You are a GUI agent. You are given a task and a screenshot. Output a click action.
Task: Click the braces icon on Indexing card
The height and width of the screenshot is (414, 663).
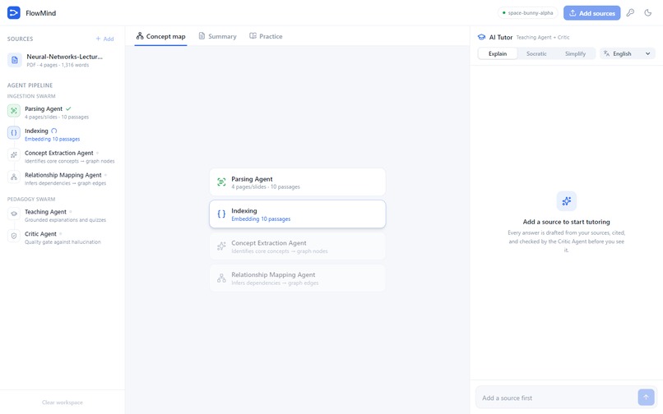(x=221, y=214)
